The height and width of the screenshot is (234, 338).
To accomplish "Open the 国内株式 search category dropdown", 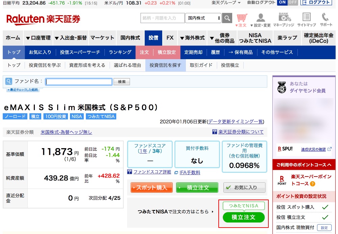I will tap(203, 18).
